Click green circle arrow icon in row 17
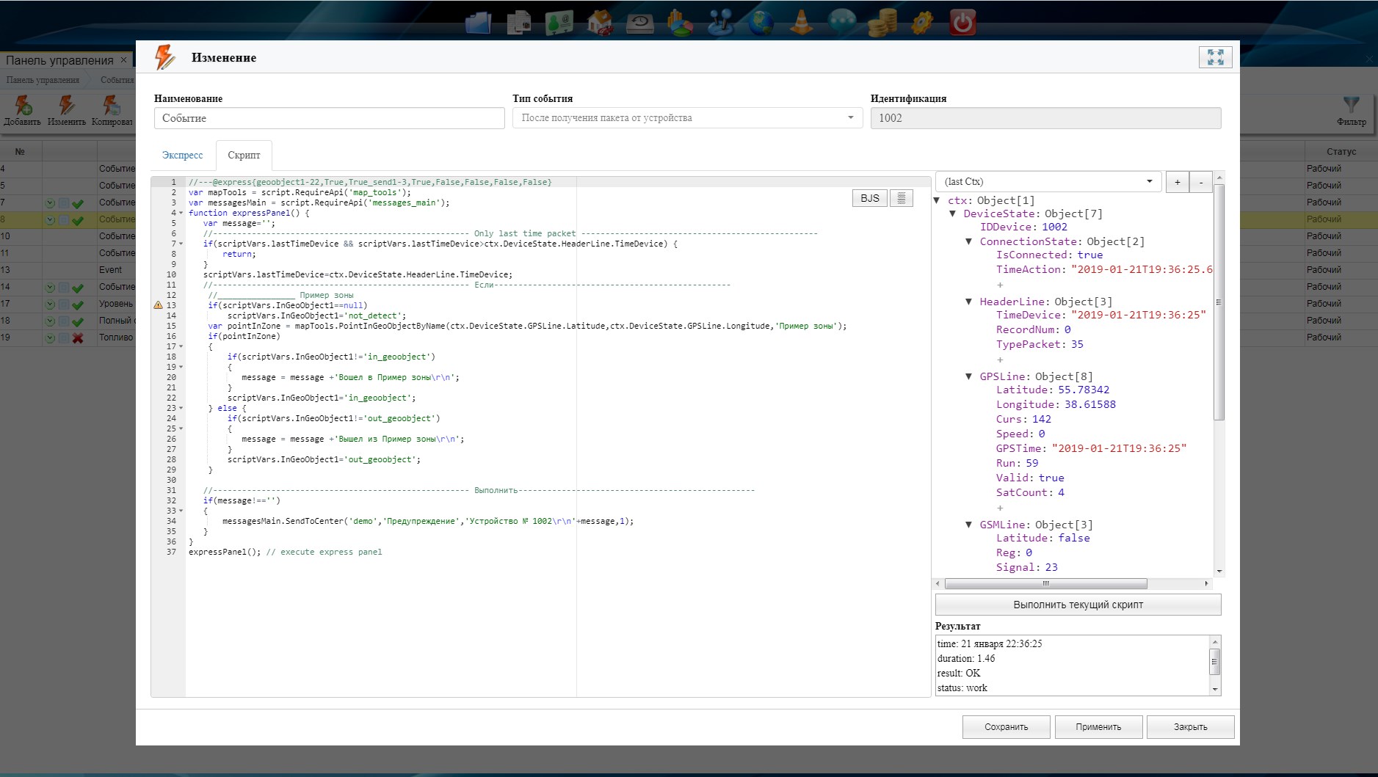 click(50, 304)
